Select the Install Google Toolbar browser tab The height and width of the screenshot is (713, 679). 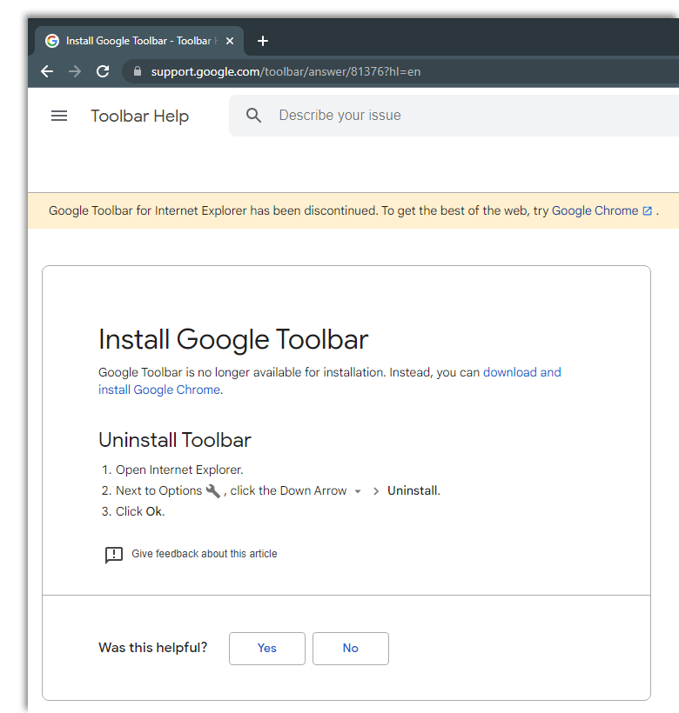139,41
